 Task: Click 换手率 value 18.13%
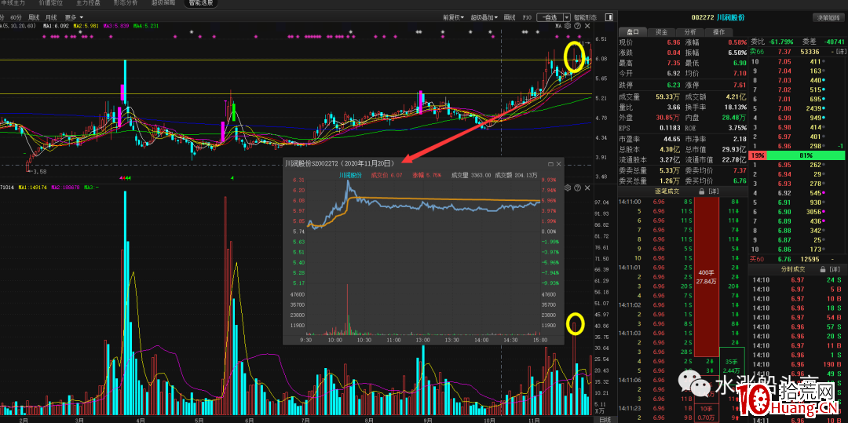(x=736, y=108)
